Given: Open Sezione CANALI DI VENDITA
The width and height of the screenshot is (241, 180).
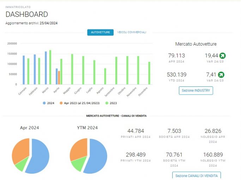Looking at the screenshot, I should point(197,175).
